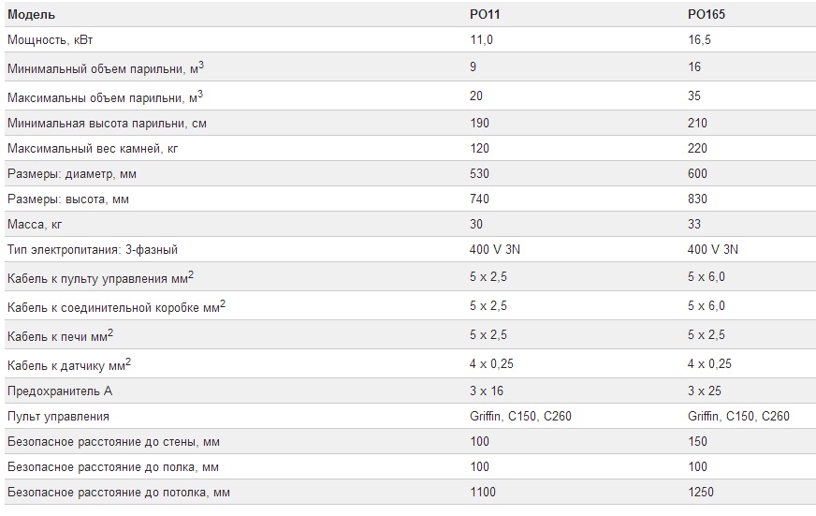Click Безопасное расстояние до стены label
The height and width of the screenshot is (516, 816).
pyautogui.click(x=113, y=441)
